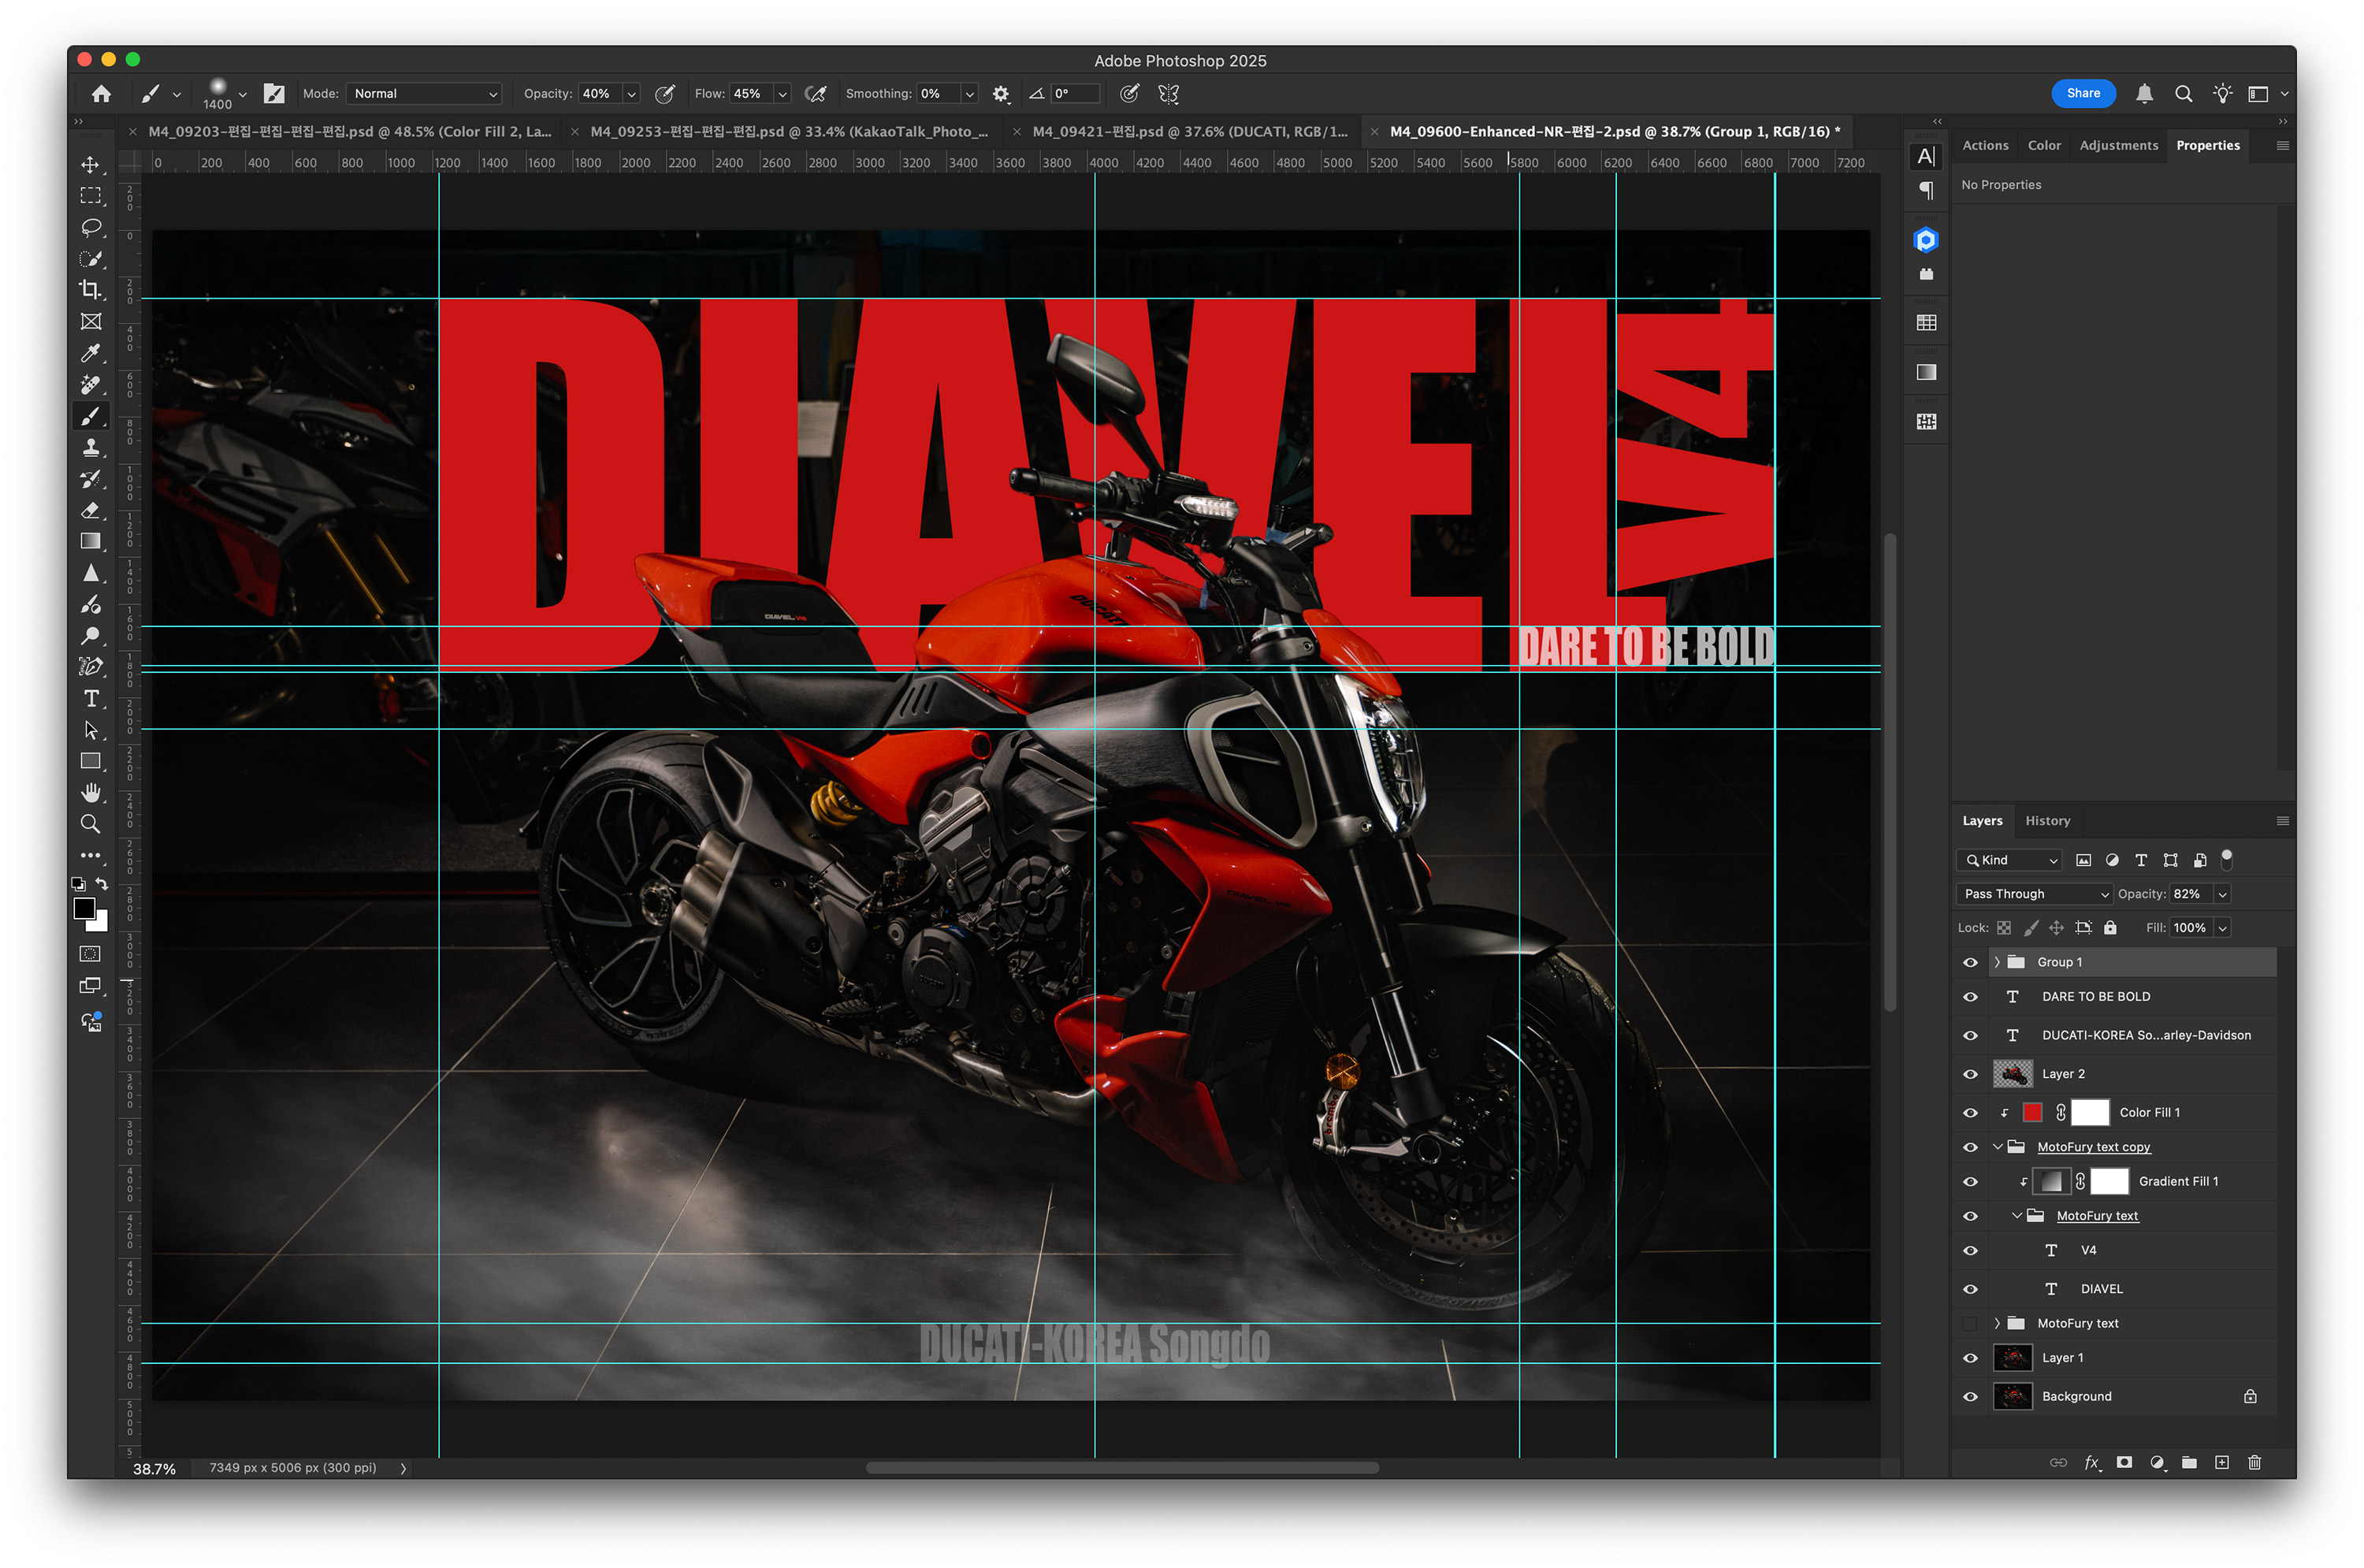The image size is (2364, 1568).
Task: Select the Hand tool
Action: 91,793
